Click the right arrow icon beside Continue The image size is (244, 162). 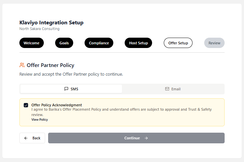coord(146,138)
